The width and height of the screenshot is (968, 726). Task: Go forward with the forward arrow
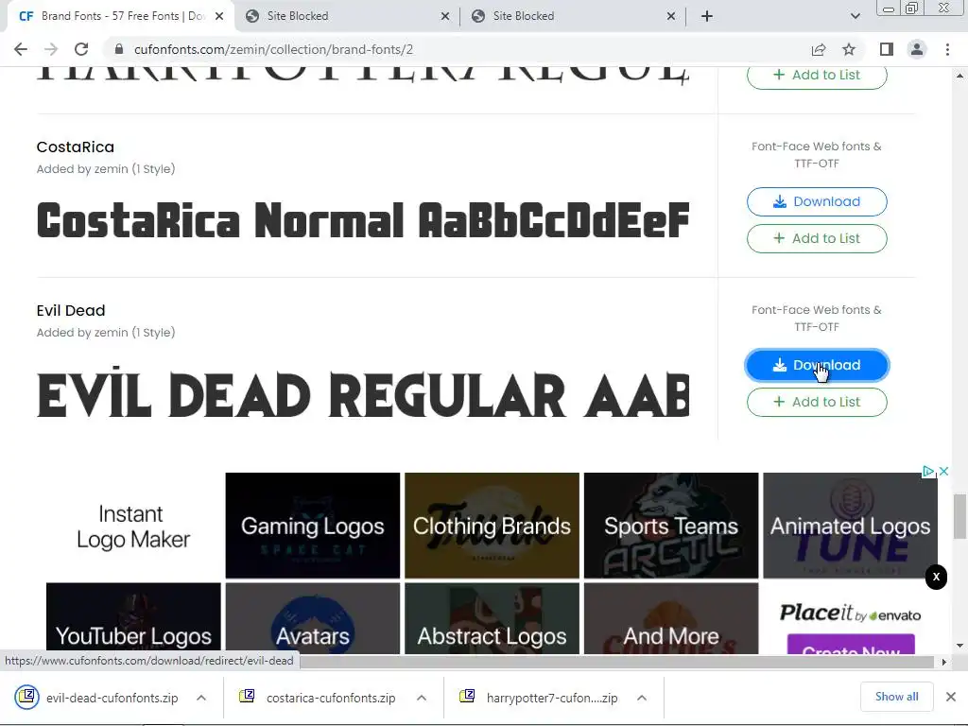[x=51, y=49]
